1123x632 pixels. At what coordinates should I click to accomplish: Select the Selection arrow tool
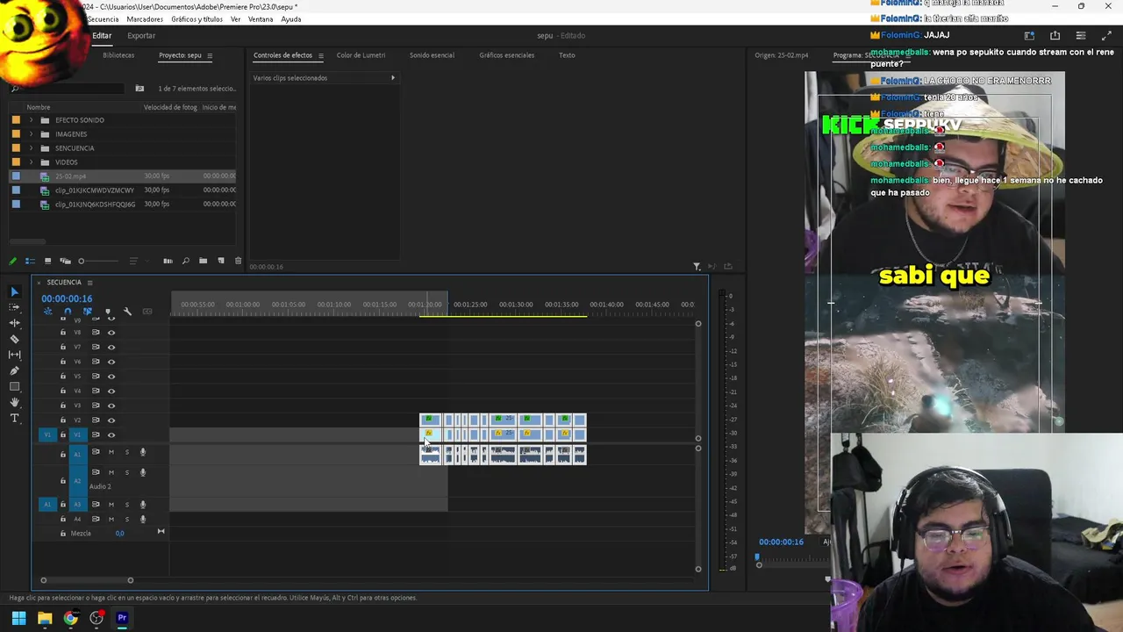[x=14, y=291]
